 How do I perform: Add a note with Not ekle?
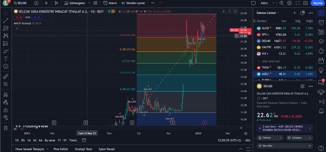pos(285,146)
